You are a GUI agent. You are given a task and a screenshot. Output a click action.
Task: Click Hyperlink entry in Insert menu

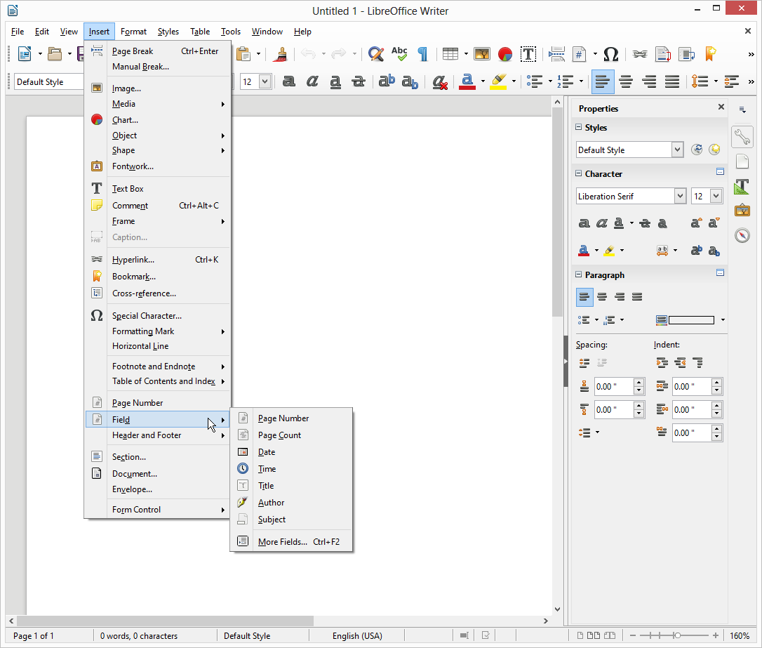157,260
